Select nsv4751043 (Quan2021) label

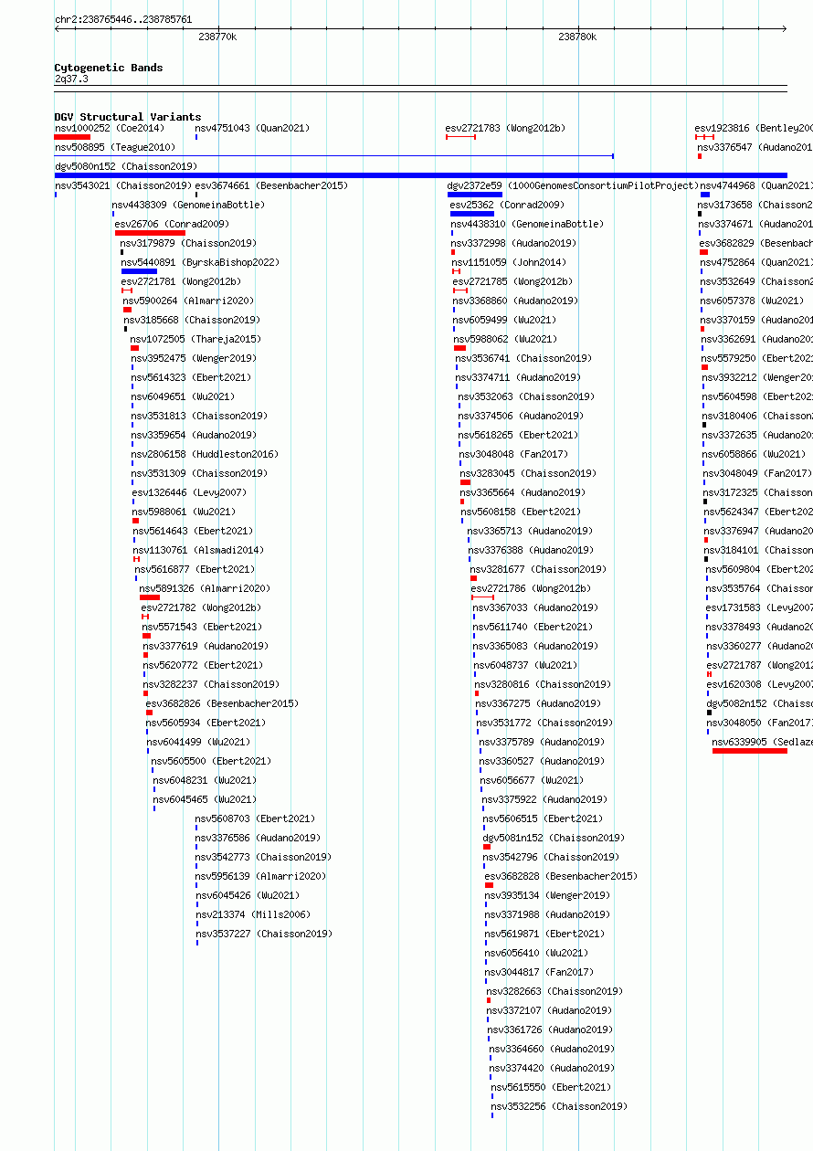[x=253, y=129]
